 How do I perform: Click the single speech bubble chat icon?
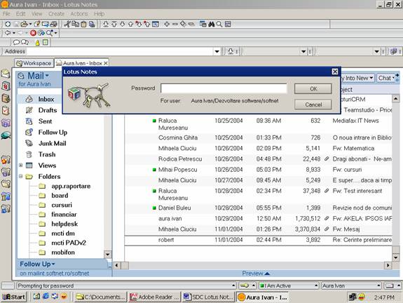coord(16,42)
